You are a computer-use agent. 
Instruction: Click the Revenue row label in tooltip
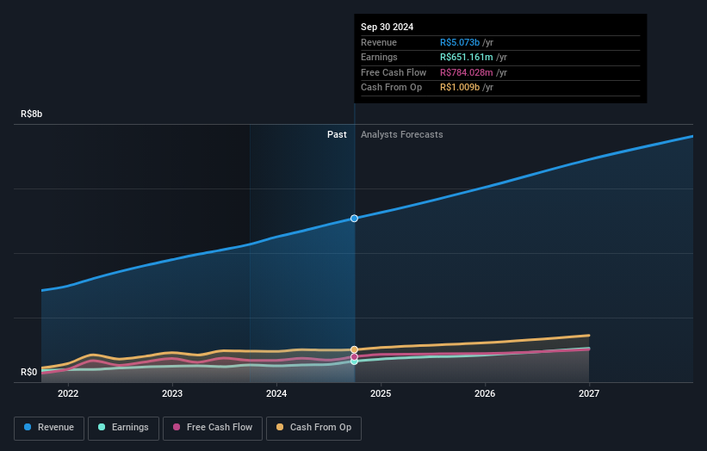click(x=379, y=42)
